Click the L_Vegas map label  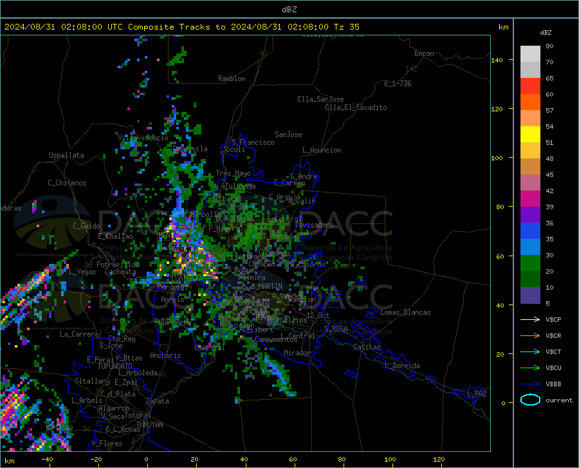(x=82, y=272)
